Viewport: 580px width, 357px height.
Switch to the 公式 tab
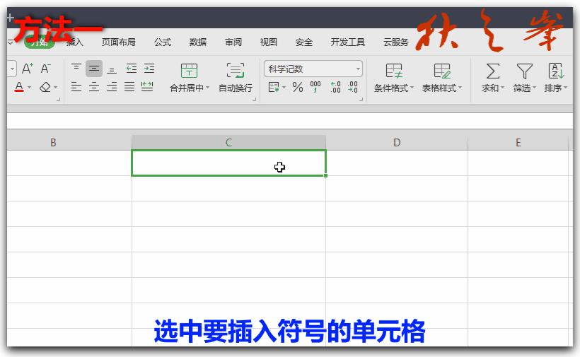[163, 42]
